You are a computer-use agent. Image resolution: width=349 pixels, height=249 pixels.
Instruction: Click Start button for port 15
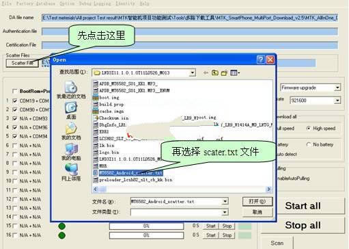point(210,226)
